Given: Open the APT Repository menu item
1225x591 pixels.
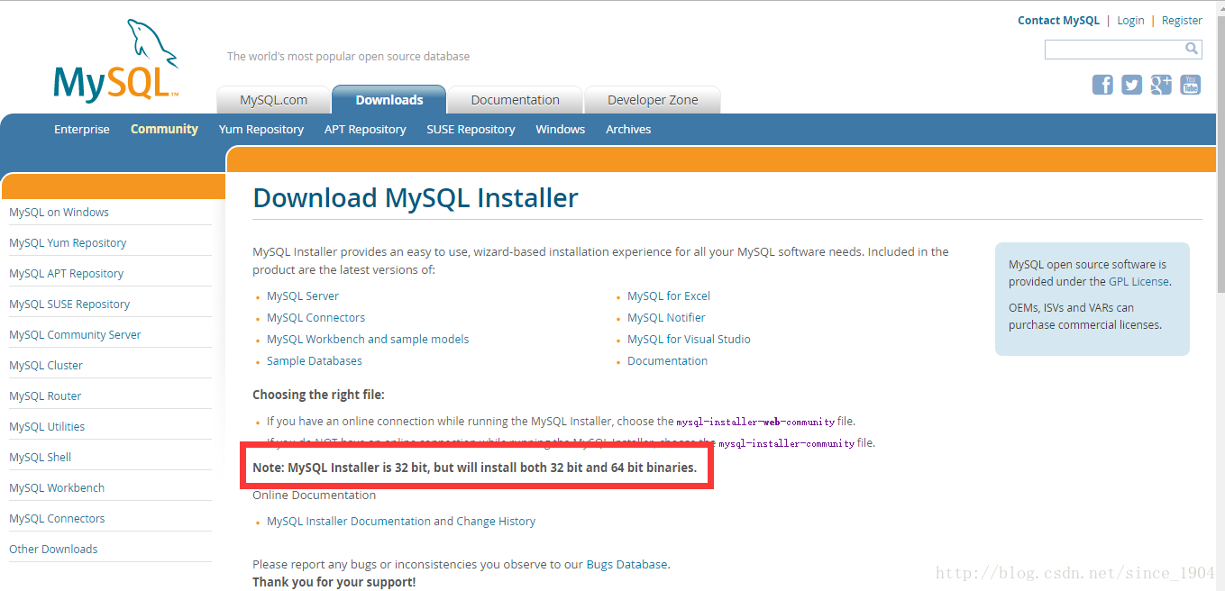Looking at the screenshot, I should [365, 130].
